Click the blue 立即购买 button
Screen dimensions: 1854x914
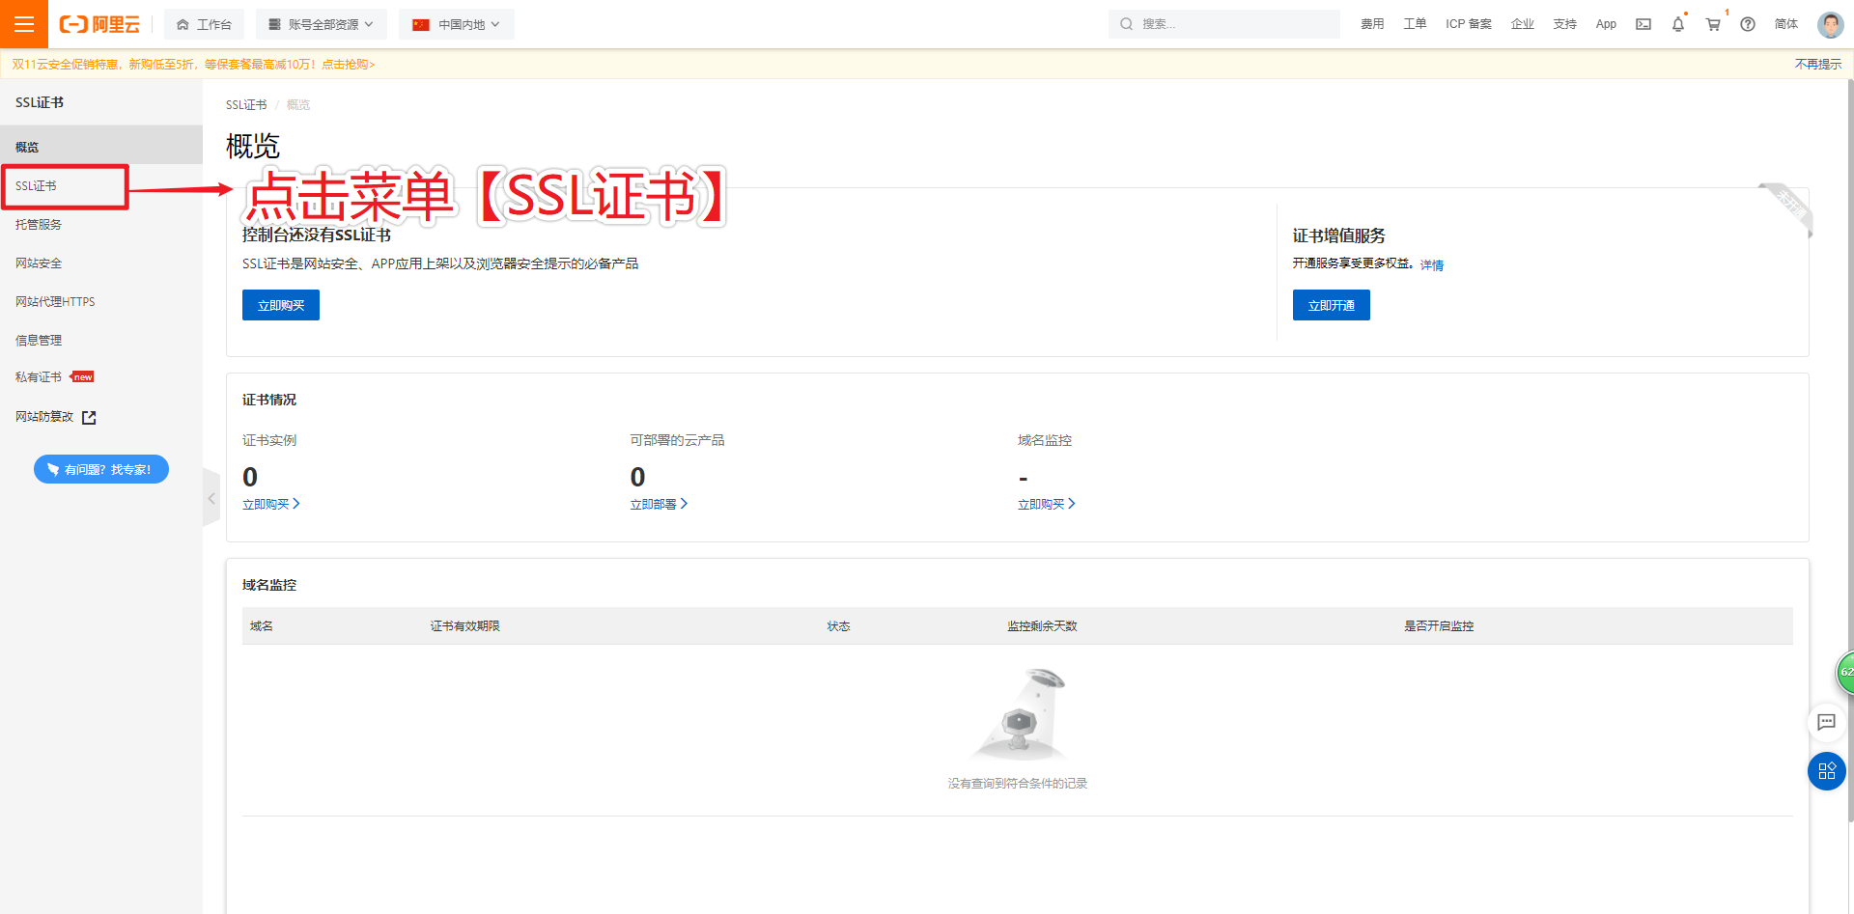[x=281, y=305]
